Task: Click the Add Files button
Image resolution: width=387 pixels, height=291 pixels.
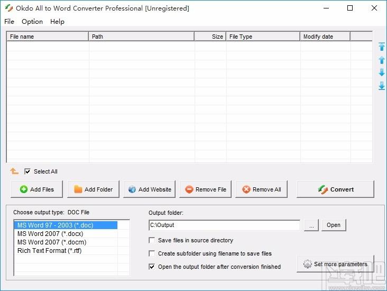Action: 37,189
